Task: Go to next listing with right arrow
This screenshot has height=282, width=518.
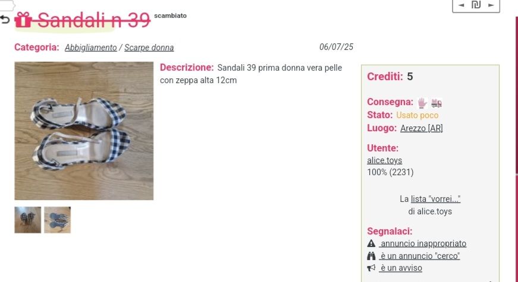Action: (491, 5)
